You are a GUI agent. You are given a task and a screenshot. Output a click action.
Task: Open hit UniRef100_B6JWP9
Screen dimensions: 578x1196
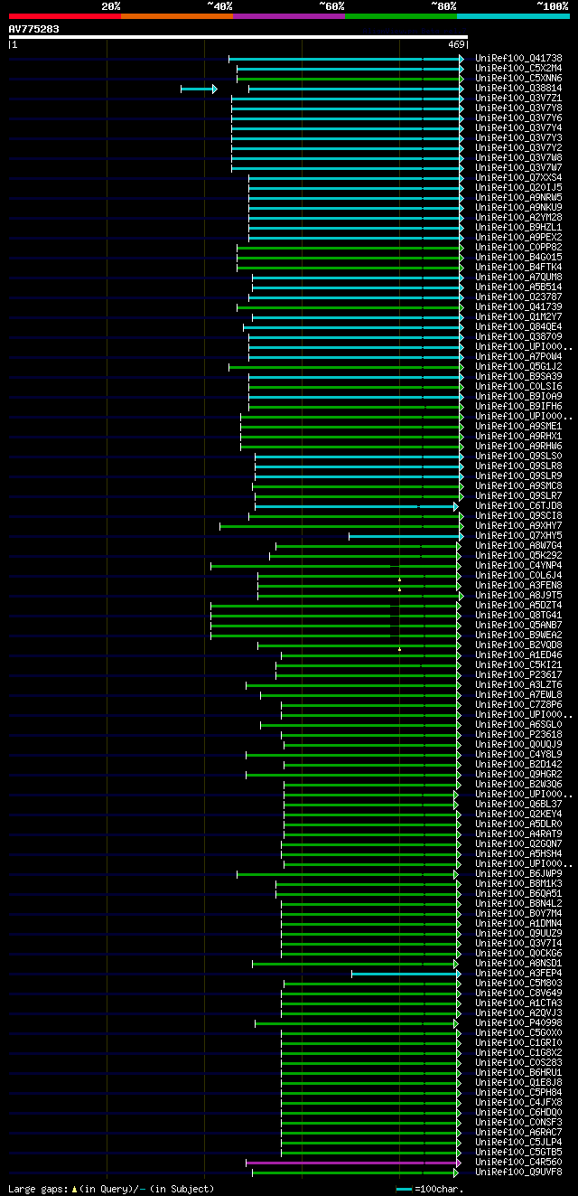click(518, 873)
